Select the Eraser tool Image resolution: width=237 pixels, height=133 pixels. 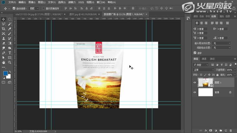click(x=4, y=43)
